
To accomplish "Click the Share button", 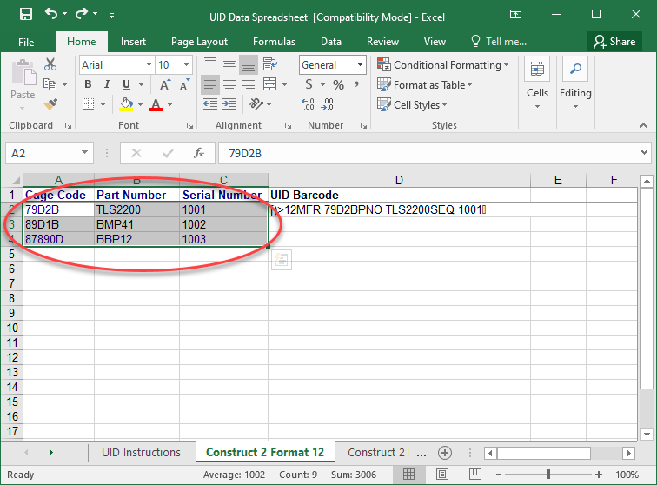I will click(x=614, y=41).
